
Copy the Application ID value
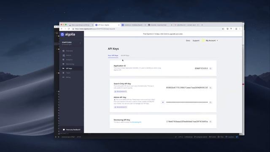coord(211,68)
